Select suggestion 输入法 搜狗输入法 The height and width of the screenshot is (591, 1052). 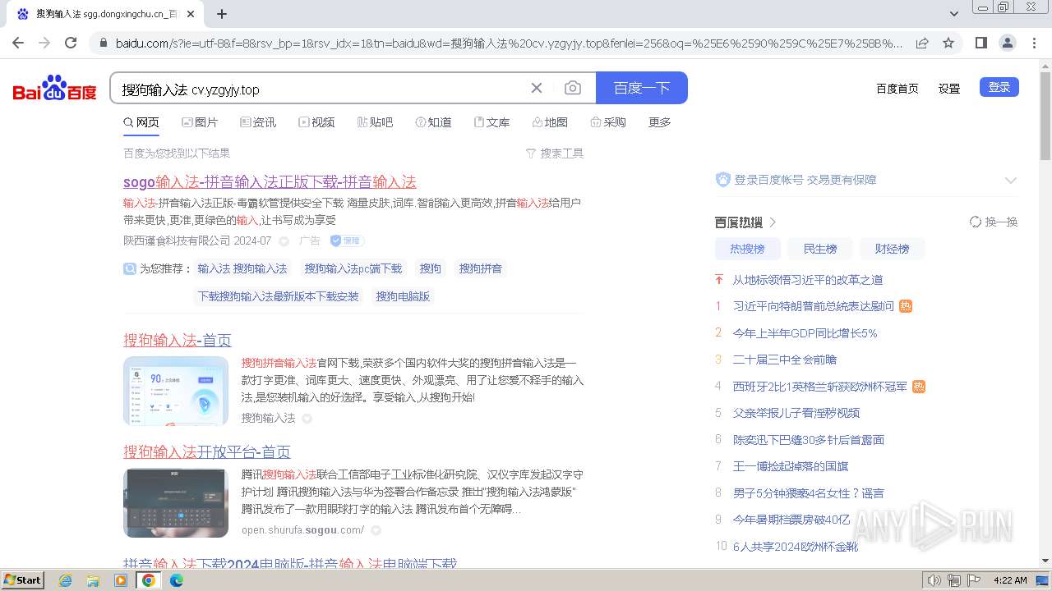coord(242,268)
